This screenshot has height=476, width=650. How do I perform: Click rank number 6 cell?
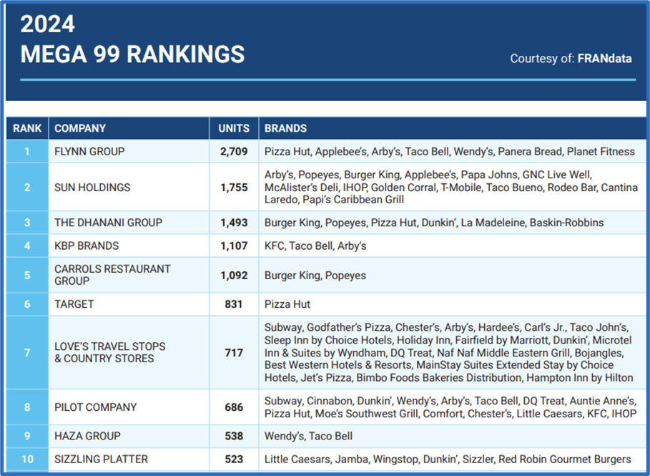[27, 304]
